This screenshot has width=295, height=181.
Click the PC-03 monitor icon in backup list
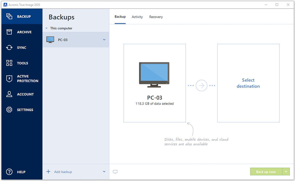50,40
